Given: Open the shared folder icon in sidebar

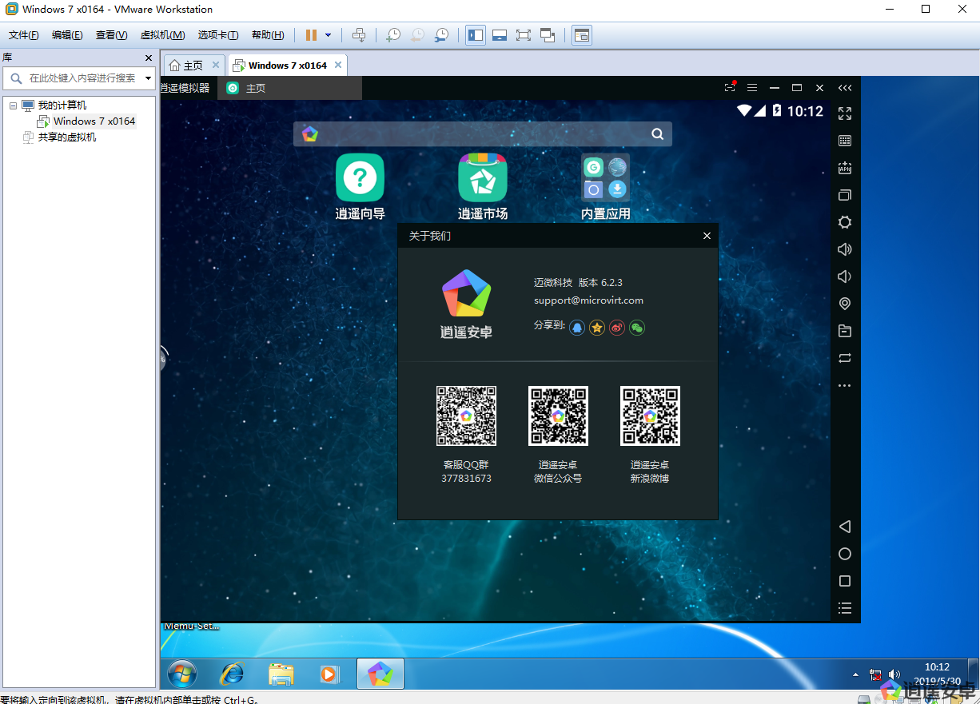Looking at the screenshot, I should click(844, 331).
